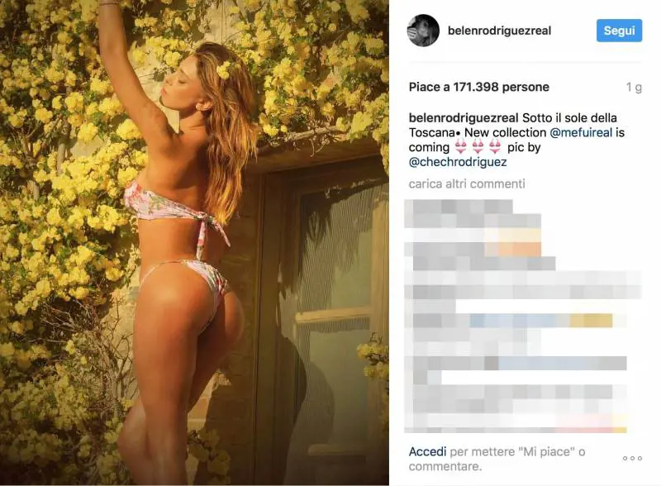Image resolution: width=661 pixels, height=486 pixels.
Task: Click the Accedi login link
Action: (x=427, y=452)
